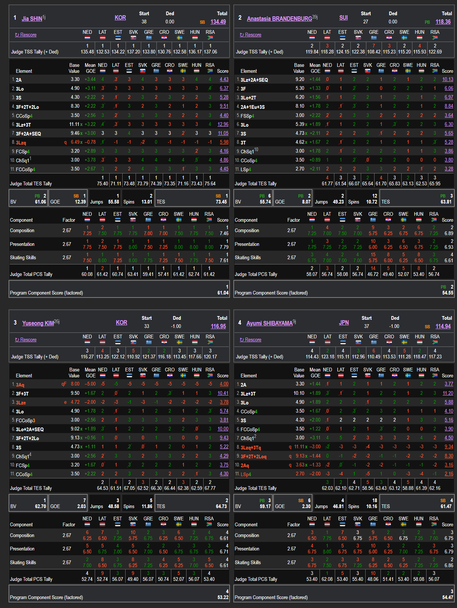
Task: Open Anastasia BRANDENBURG's name link
Action: [x=279, y=19]
